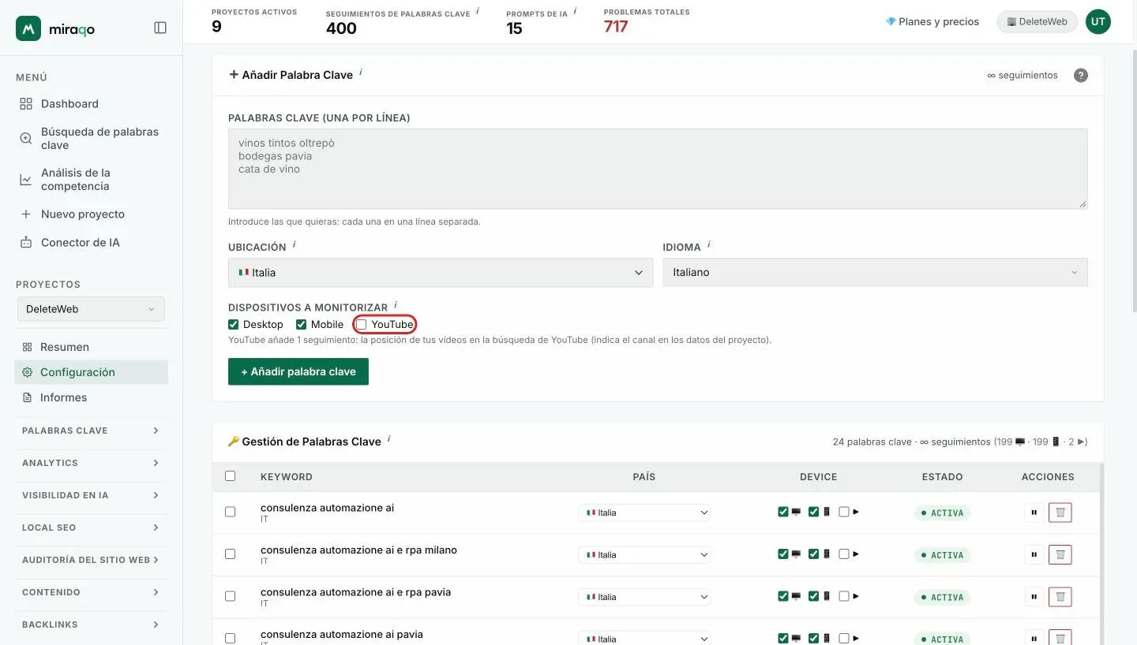Uncheck the Mobile device checkbox
Image resolution: width=1137 pixels, height=645 pixels.
click(301, 324)
